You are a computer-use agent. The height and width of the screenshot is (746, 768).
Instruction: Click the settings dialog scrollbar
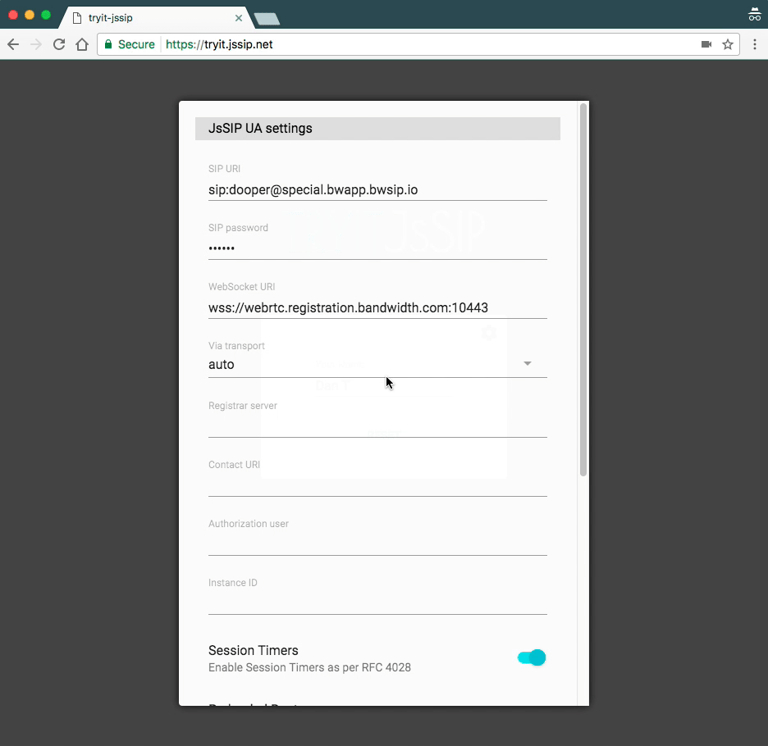coord(583,289)
